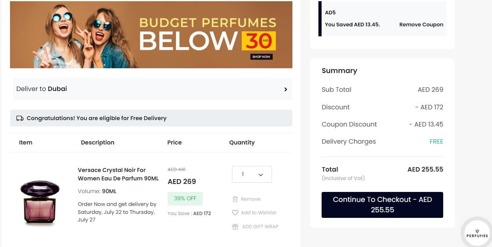Click the ADD GIFT WRAP option
492x247 pixels.
[260, 227]
